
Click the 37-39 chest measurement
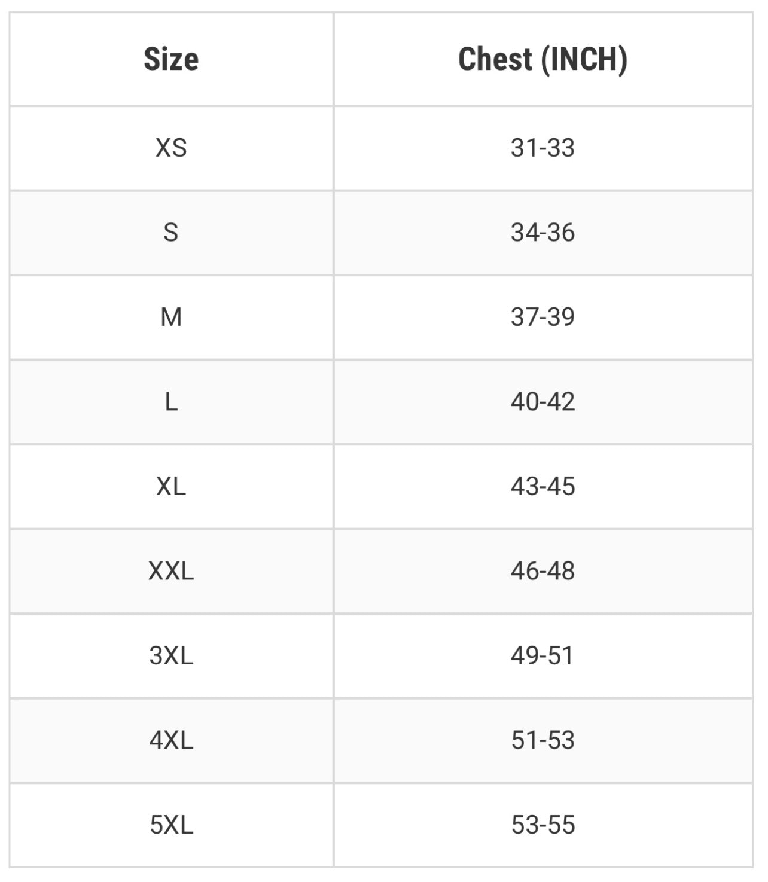click(x=543, y=317)
